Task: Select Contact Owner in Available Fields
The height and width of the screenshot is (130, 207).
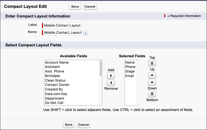Action: (72, 85)
